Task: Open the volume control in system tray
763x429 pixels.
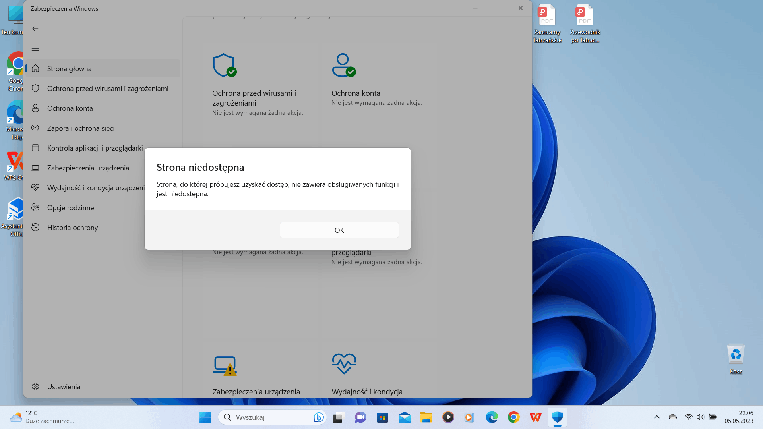Action: (x=700, y=417)
